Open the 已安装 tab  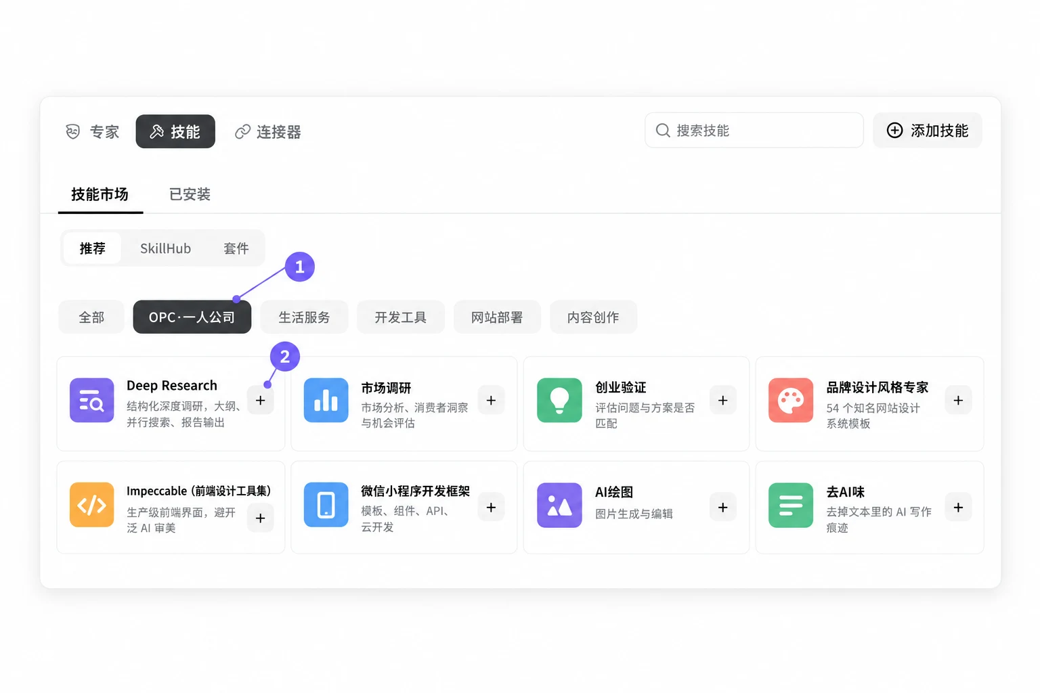190,194
